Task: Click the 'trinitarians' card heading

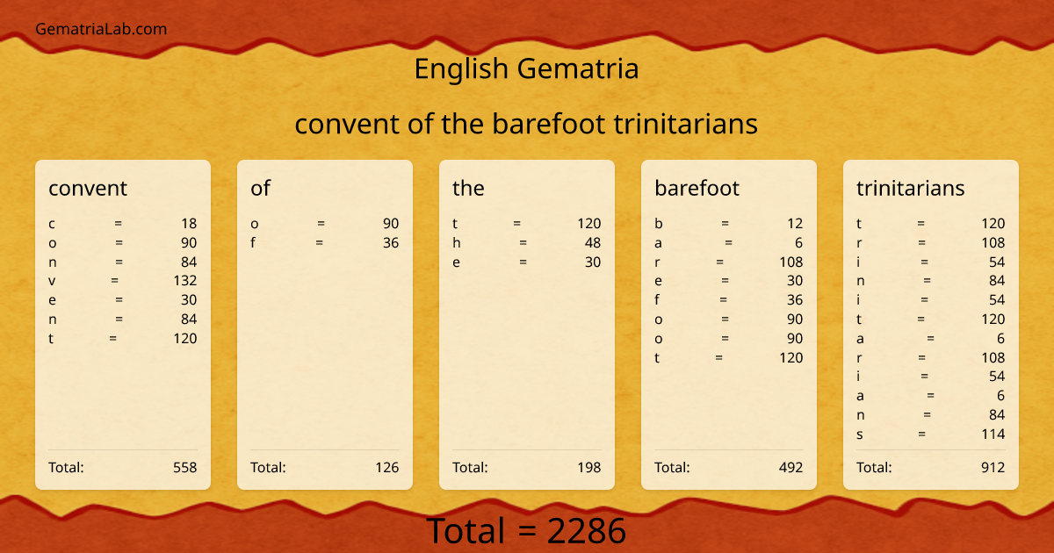Action: [x=910, y=188]
